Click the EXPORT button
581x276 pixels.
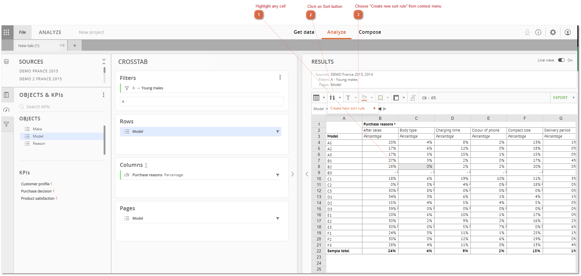[561, 98]
